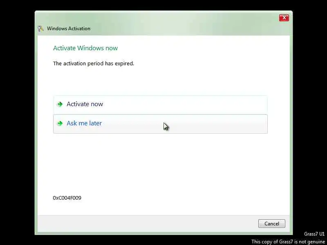Close the Windows Activation dialog

pos(284,18)
